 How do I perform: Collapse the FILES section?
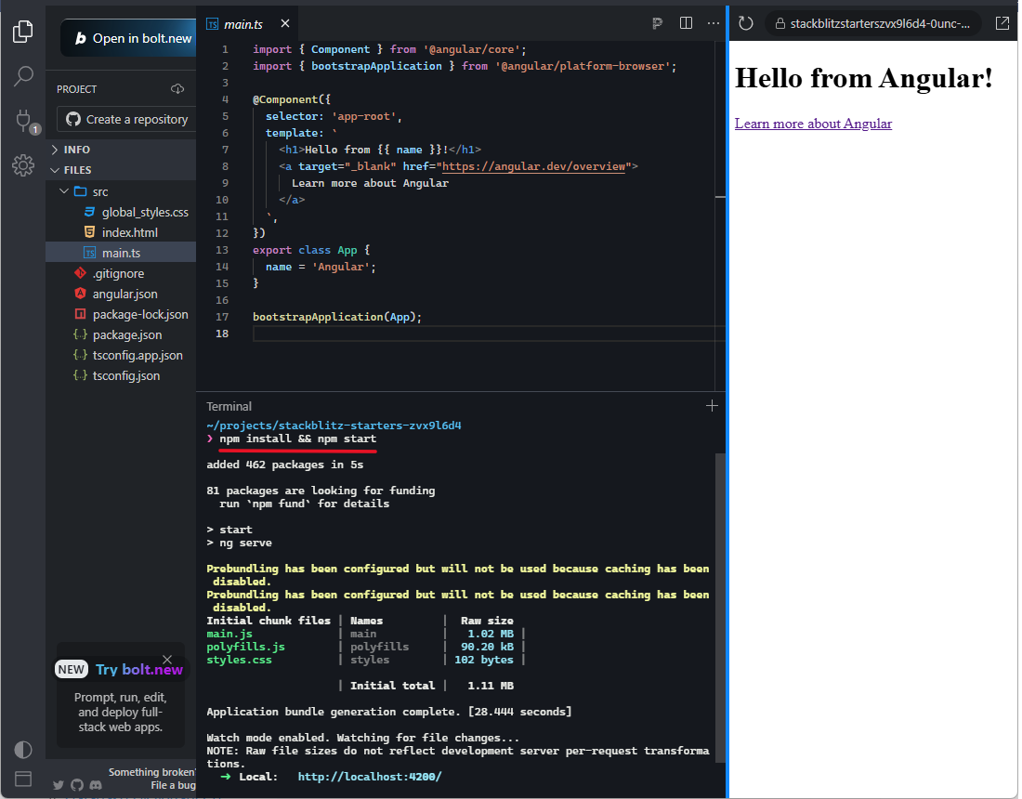coord(77,170)
